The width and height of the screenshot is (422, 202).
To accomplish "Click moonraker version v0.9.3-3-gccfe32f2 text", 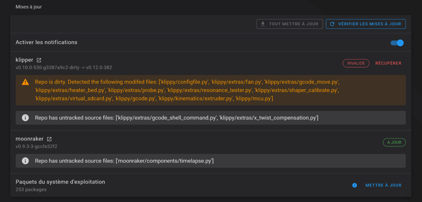I will click(36, 146).
